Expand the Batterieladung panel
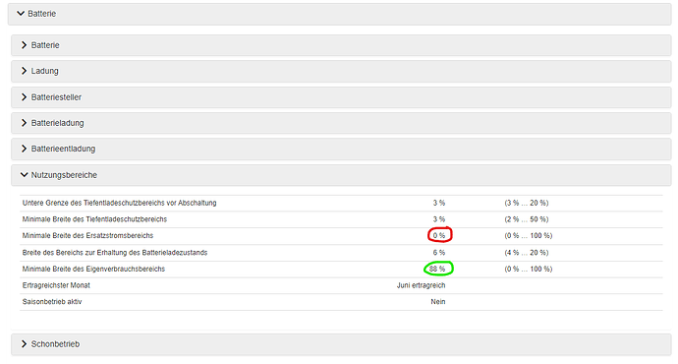 click(x=341, y=123)
